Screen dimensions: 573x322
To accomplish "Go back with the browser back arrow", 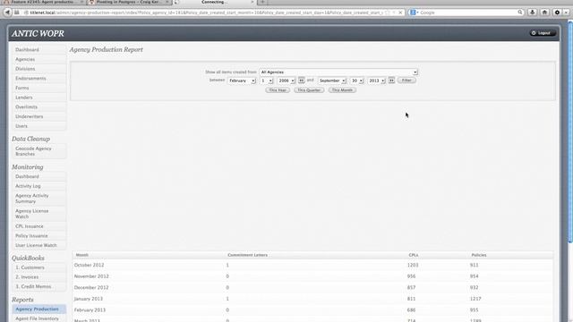I will point(7,13).
